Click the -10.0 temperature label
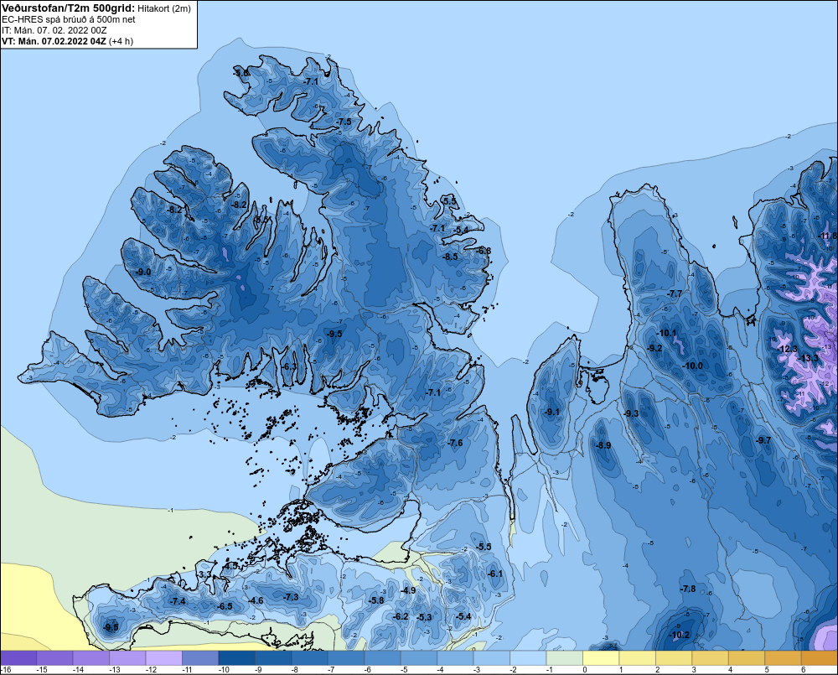The height and width of the screenshot is (675, 838). [693, 366]
